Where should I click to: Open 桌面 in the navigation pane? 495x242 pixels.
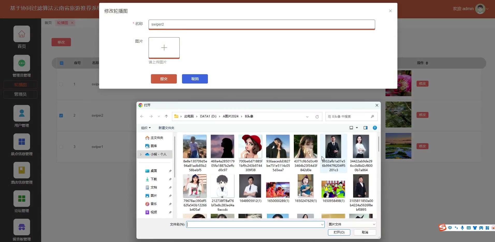click(151, 171)
